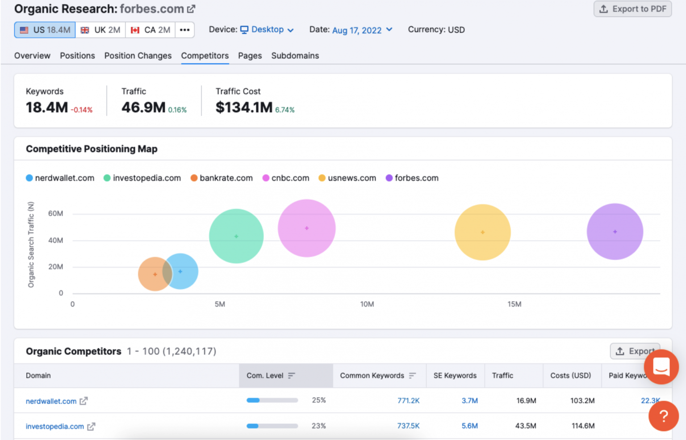Open the nerdwallet.com domain link
The image size is (686, 440).
click(51, 401)
